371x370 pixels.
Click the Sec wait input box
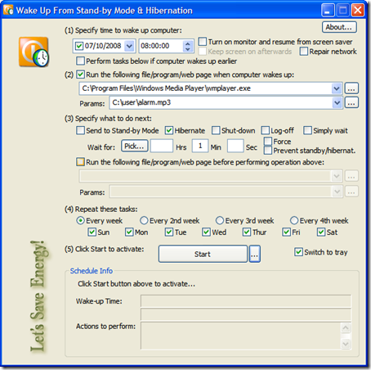pyautogui.click(x=235, y=146)
